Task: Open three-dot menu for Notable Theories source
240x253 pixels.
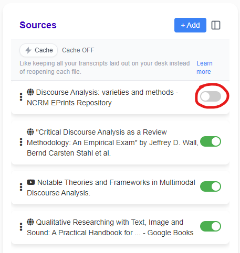Action: 21,187
